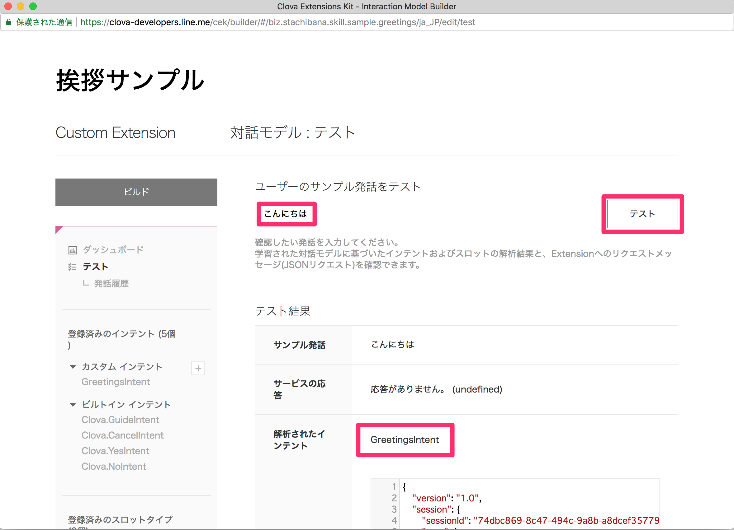The height and width of the screenshot is (530, 734).
Task: Collapse the カスタム インテント section arrow
Action: (x=73, y=367)
